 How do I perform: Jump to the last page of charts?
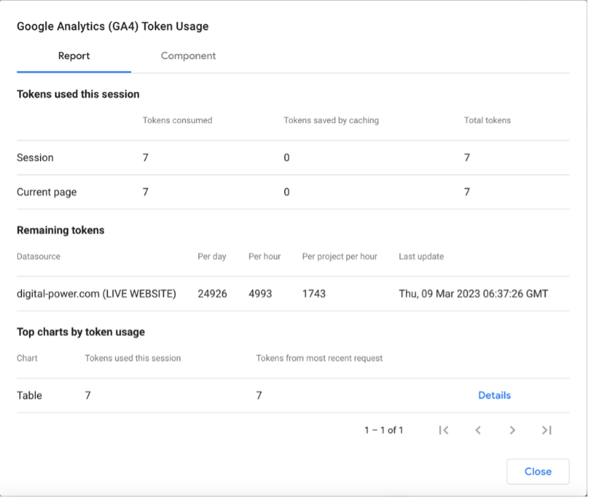(547, 430)
